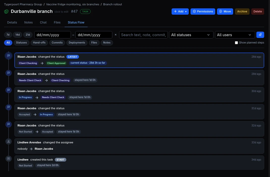This screenshot has width=270, height=177.
Task: Click the 28d ago timestamp
Action: (256, 57)
